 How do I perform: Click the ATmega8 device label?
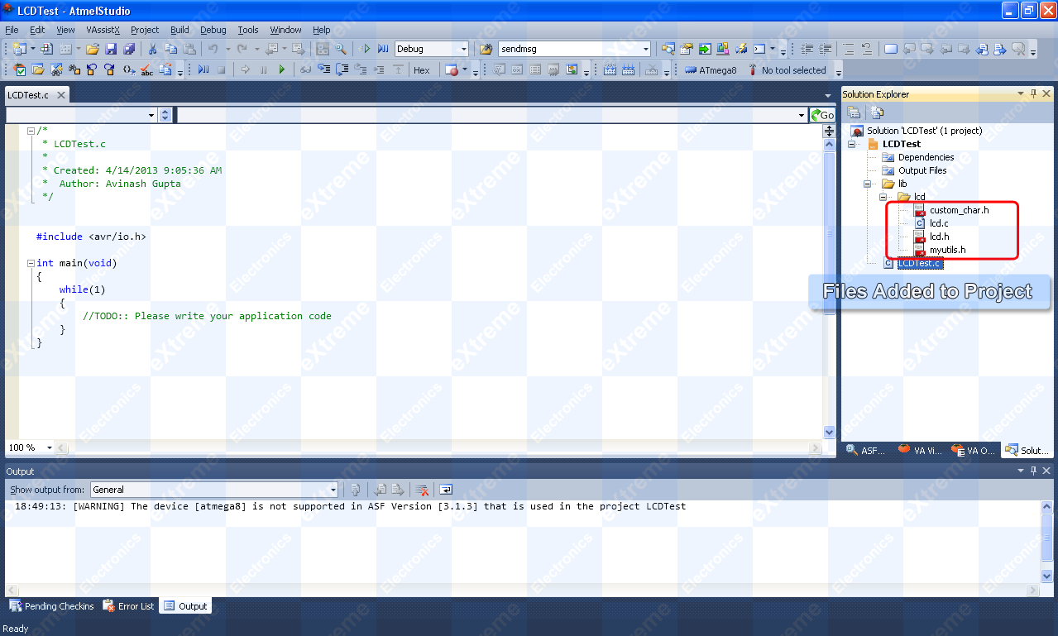pyautogui.click(x=718, y=70)
